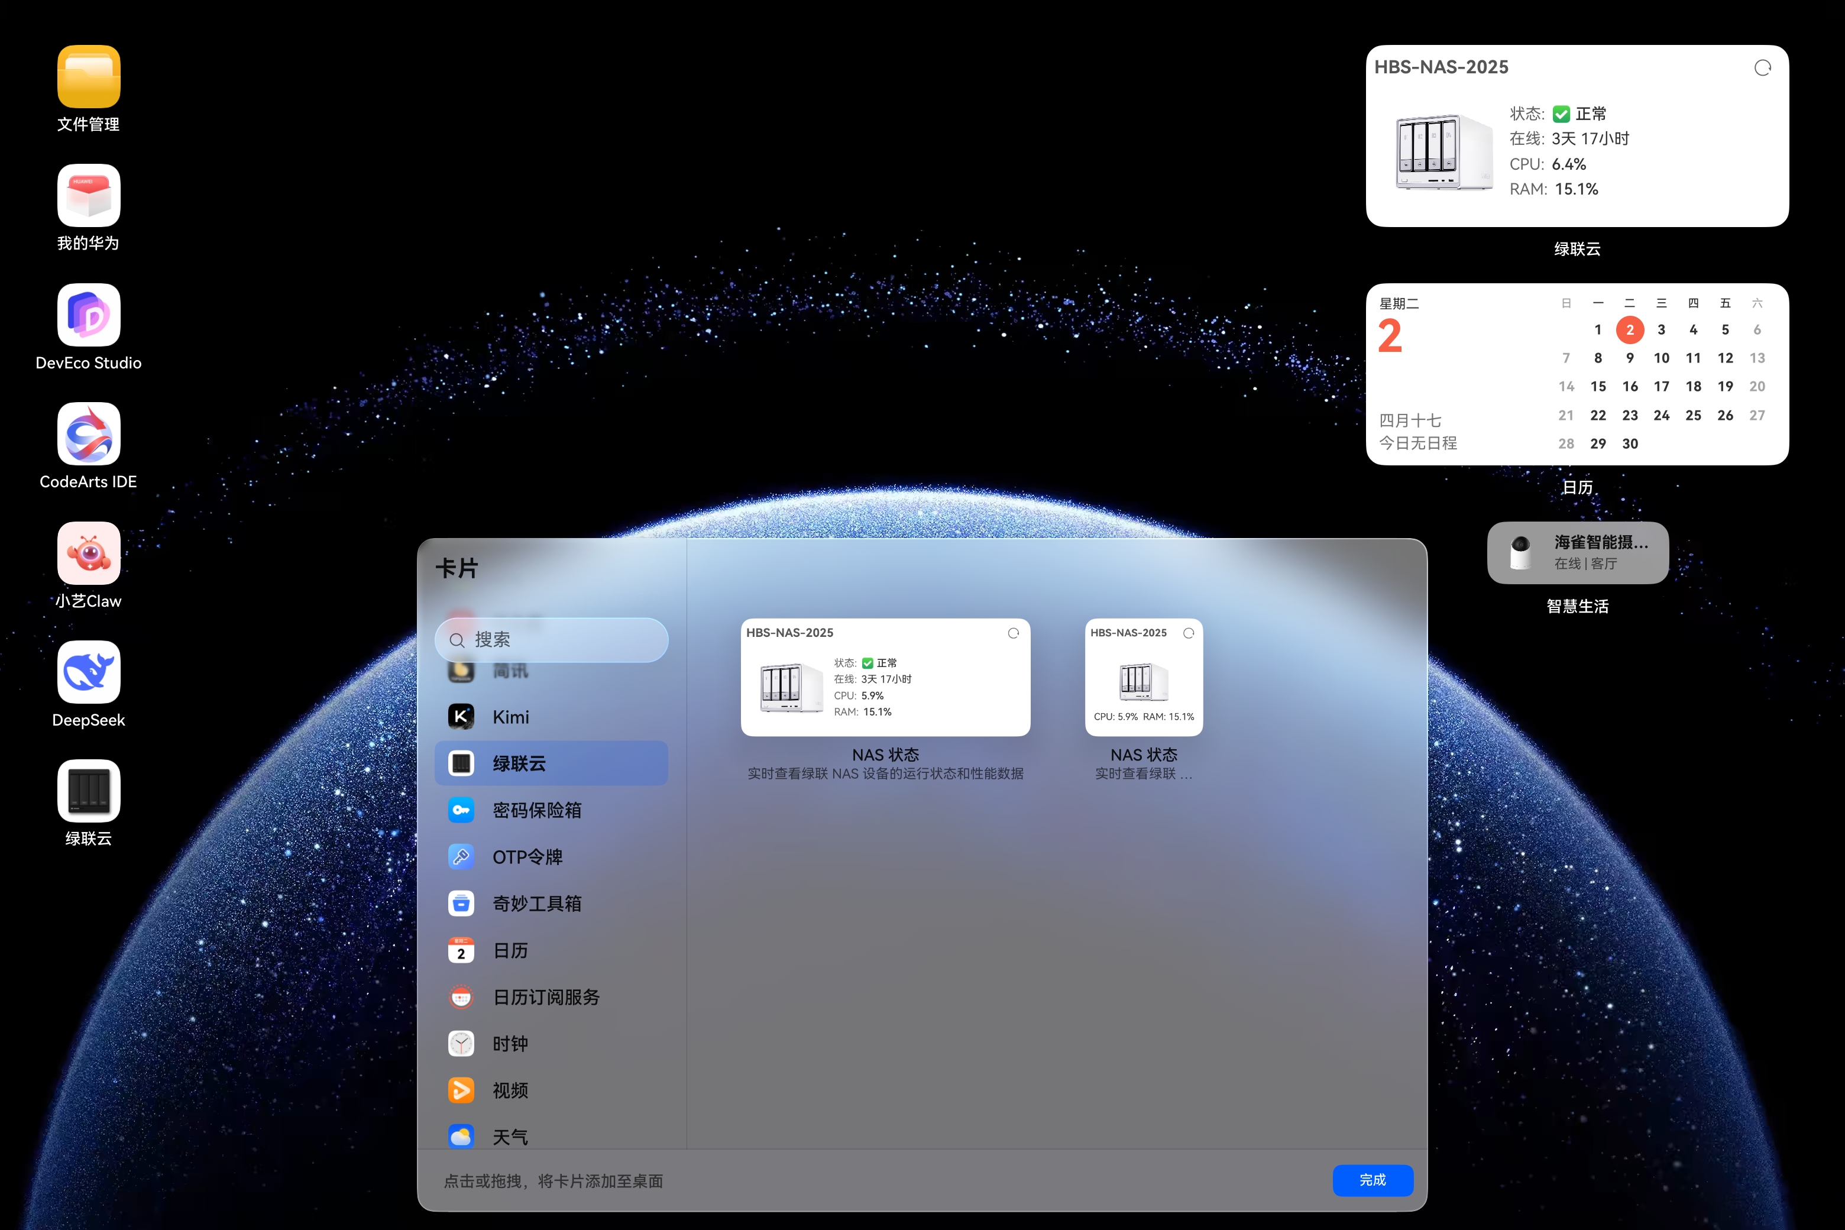The height and width of the screenshot is (1230, 1845).
Task: Click the 视频 label in sidebar
Action: [511, 1090]
